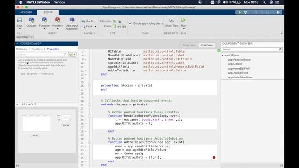Screen dimensions: 299x168
Task: Open the Callbacks tab in Code Browser
Action: pos(21,49)
